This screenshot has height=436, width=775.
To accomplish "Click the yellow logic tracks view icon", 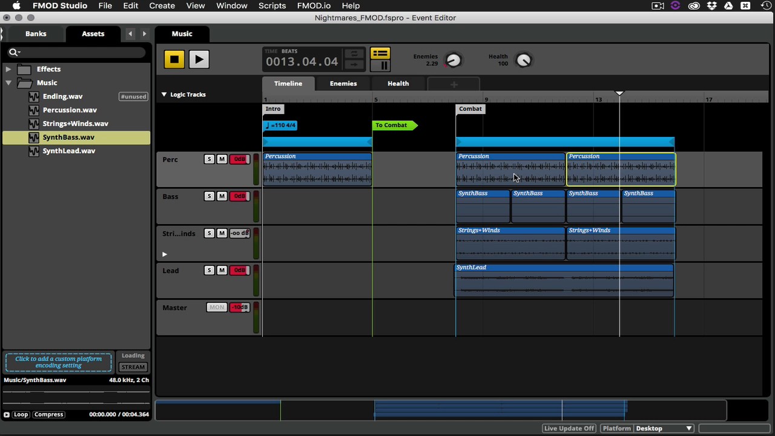I will coord(380,53).
